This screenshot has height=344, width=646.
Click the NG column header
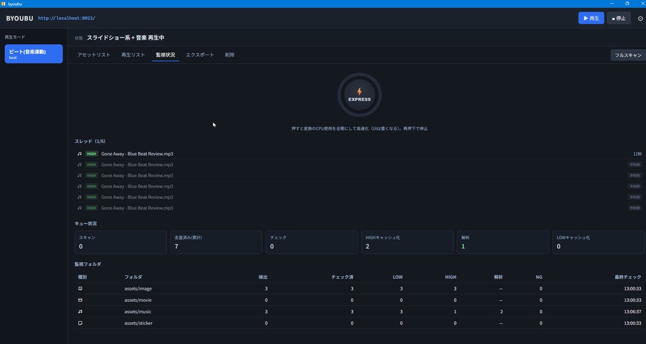tap(539, 277)
